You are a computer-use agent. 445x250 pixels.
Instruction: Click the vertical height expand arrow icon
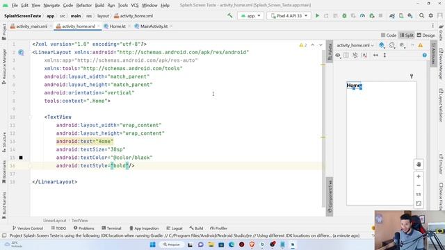click(385, 56)
